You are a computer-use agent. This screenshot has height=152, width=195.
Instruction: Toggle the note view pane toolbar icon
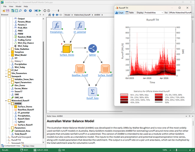[16, 11]
